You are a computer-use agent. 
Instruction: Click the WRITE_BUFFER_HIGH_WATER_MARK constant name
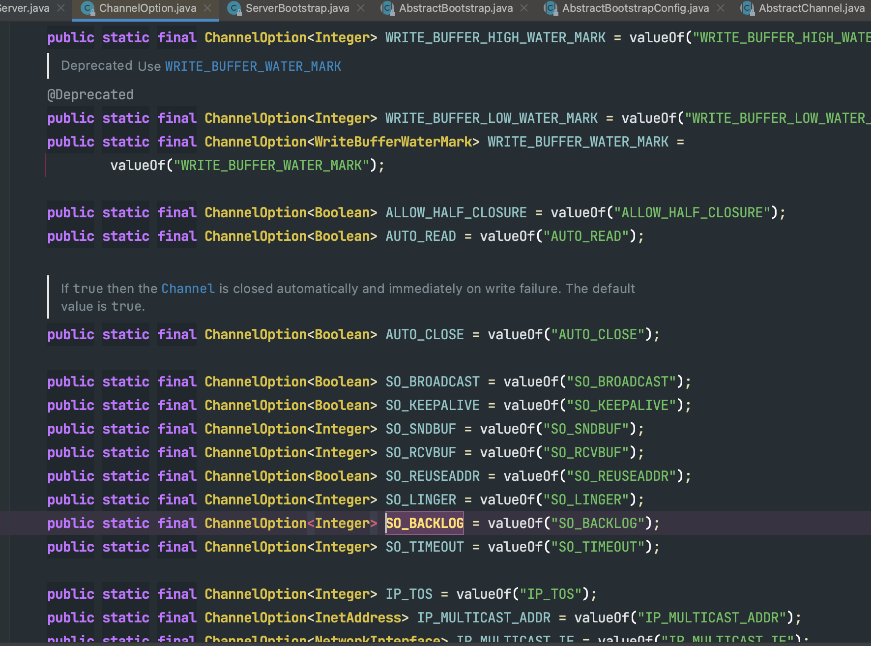coord(495,37)
